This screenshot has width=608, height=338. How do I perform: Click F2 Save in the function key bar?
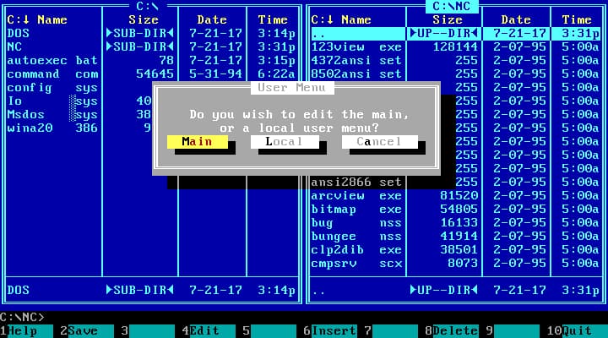point(87,331)
